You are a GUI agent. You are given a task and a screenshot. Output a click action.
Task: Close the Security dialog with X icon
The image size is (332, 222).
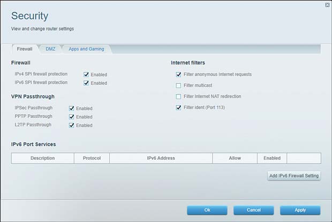click(327, 5)
